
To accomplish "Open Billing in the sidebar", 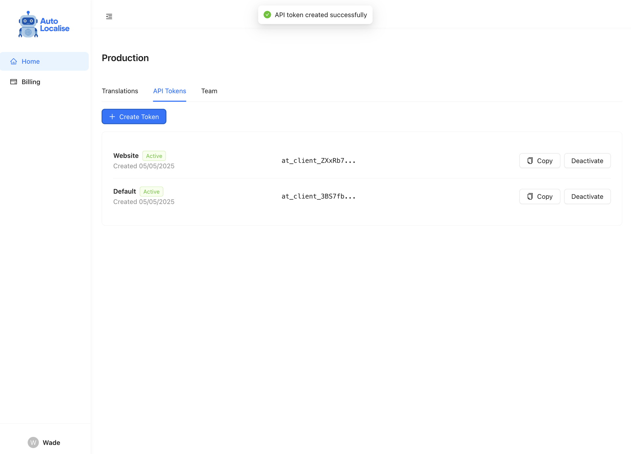I will click(44, 82).
